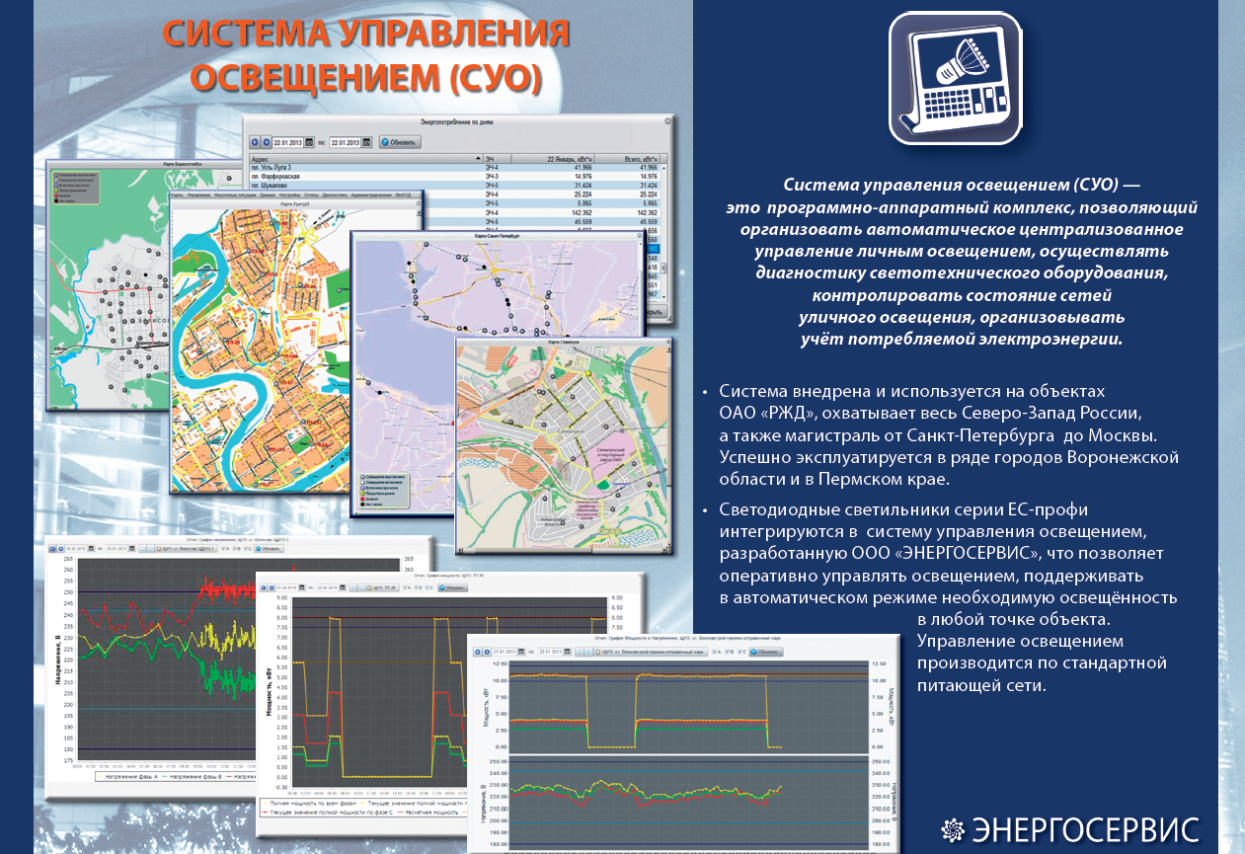Toggle phase A checkbox in ТП-38 power report
Image resolution: width=1245 pixels, height=854 pixels.
point(405,587)
